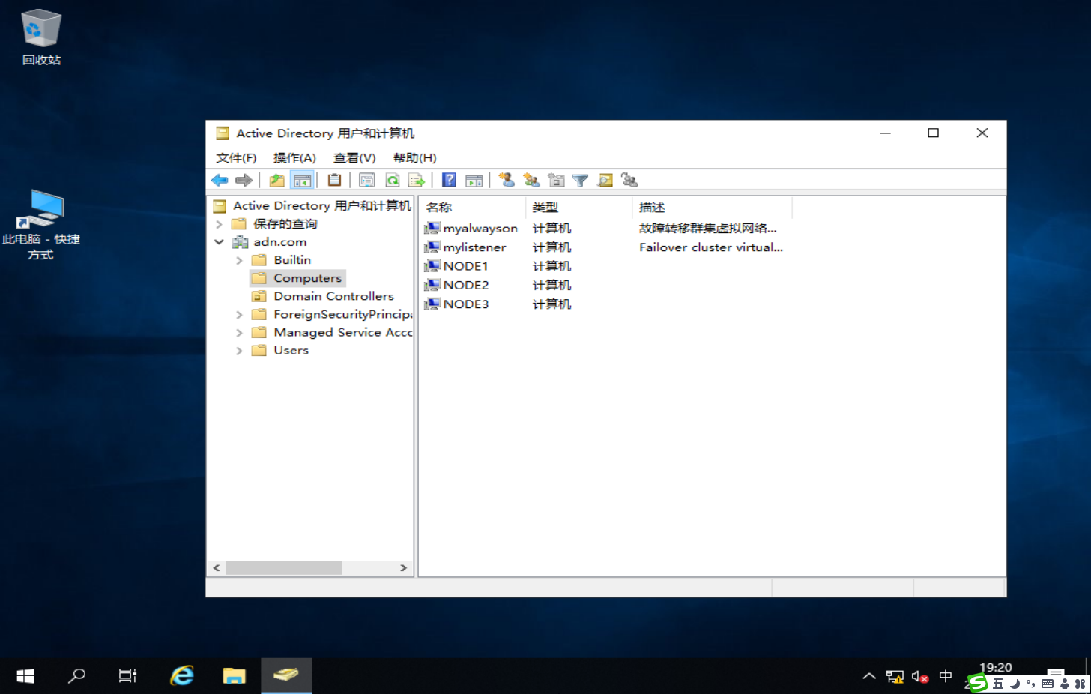The height and width of the screenshot is (694, 1091).
Task: Switch input language via the 中 indicator
Action: point(946,676)
